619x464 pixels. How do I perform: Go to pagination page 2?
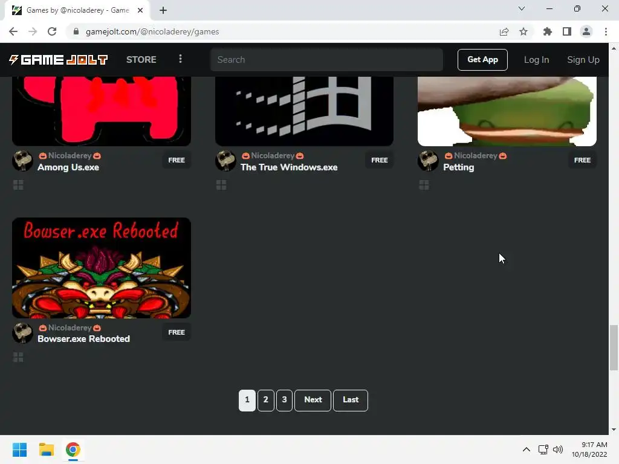pyautogui.click(x=266, y=400)
